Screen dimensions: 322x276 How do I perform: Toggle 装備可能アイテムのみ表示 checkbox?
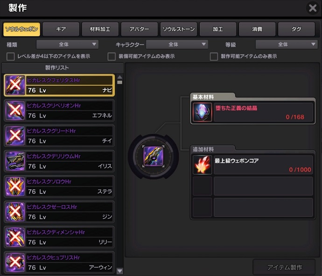pyautogui.click(x=112, y=56)
